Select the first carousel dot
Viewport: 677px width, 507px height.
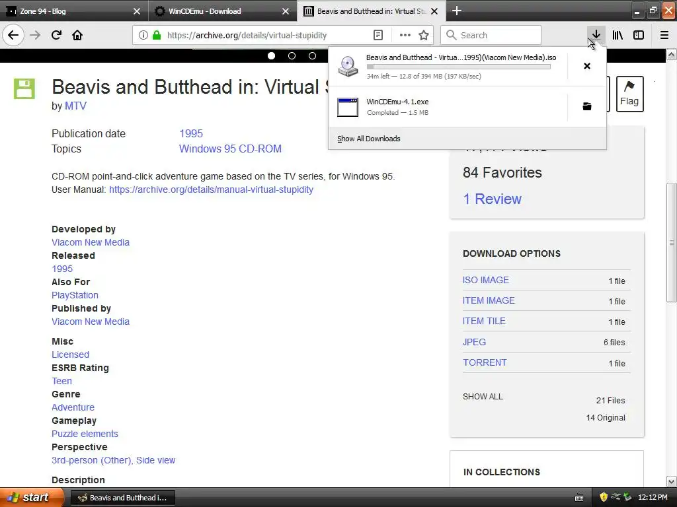tap(271, 55)
